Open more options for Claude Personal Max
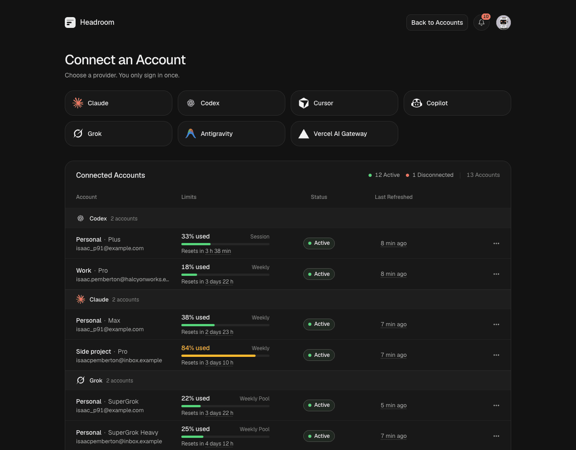Screen dimensions: 576x450 coord(496,324)
